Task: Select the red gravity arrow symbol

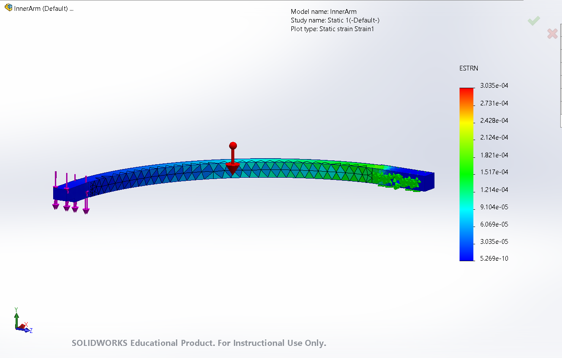Action: tap(233, 158)
